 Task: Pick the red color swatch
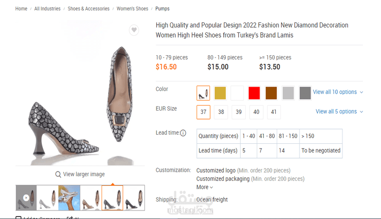[x=254, y=92]
